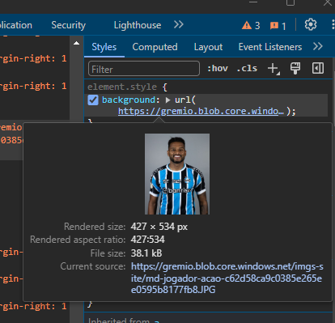
Task: Click the issues count flag icon
Action: pyautogui.click(x=274, y=26)
